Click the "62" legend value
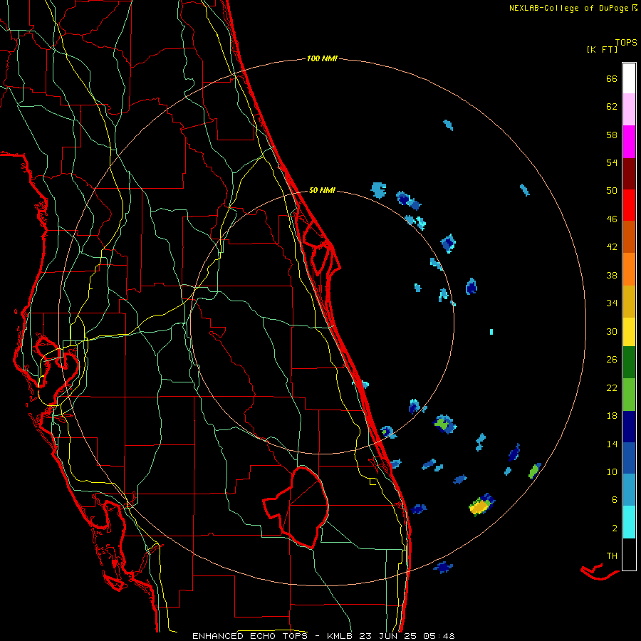The height and width of the screenshot is (641, 641). [x=612, y=107]
